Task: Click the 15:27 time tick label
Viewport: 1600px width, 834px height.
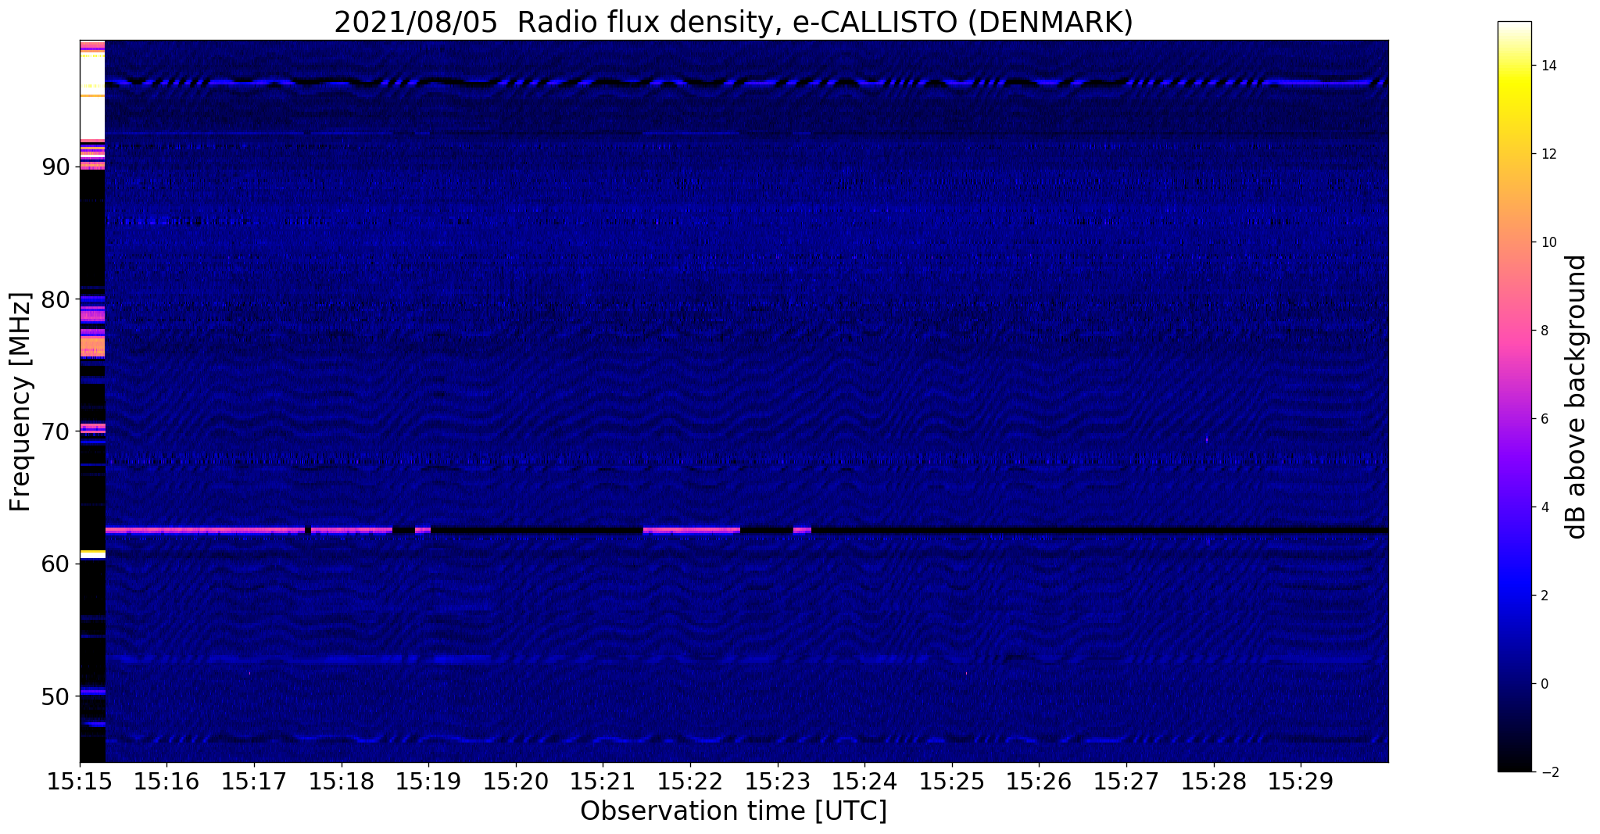Action: 1126,782
